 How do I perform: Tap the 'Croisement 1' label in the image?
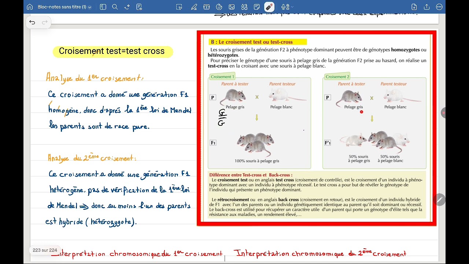point(222,77)
